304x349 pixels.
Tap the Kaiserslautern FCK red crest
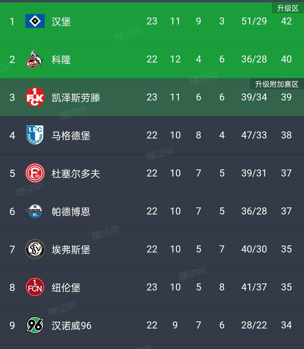tap(35, 97)
